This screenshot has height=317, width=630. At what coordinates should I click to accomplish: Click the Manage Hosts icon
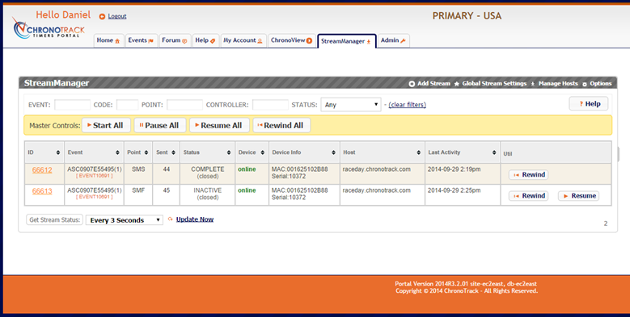tap(533, 84)
